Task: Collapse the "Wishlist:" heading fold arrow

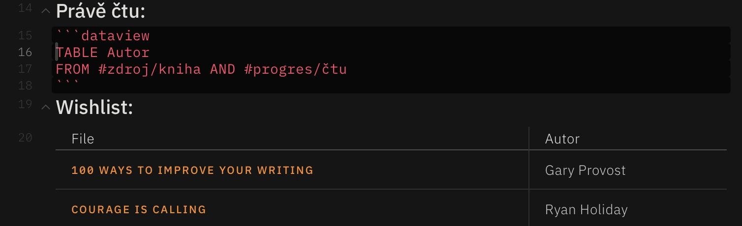Action: (46, 107)
